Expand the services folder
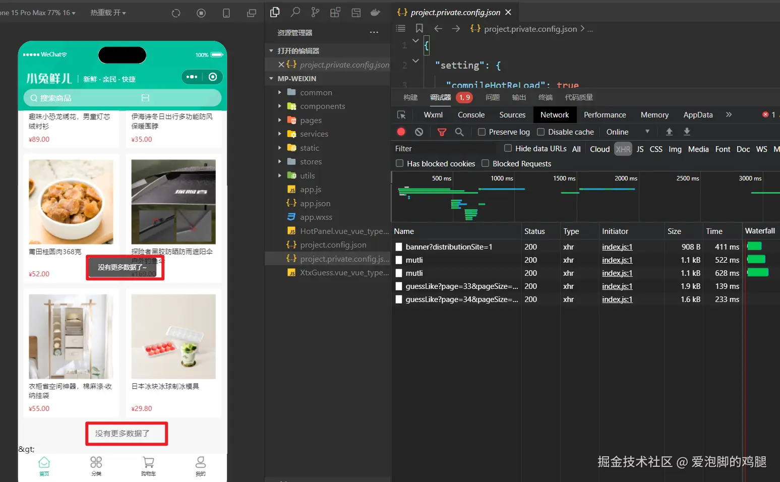The width and height of the screenshot is (780, 482). pyautogui.click(x=280, y=134)
